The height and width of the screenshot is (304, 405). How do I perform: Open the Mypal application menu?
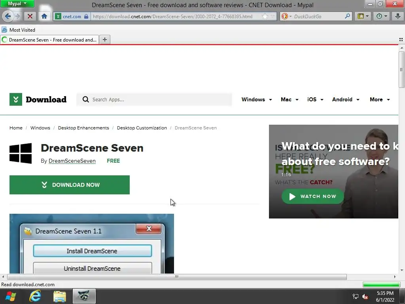coord(17,4)
